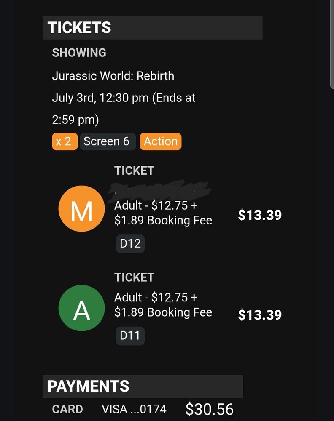334x421 pixels.
Task: Select seat badge D11
Action: (130, 336)
